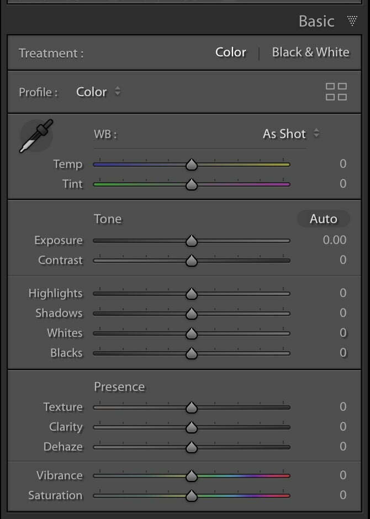Click the Dehaze slider knob
The width and height of the screenshot is (370, 519).
click(191, 447)
